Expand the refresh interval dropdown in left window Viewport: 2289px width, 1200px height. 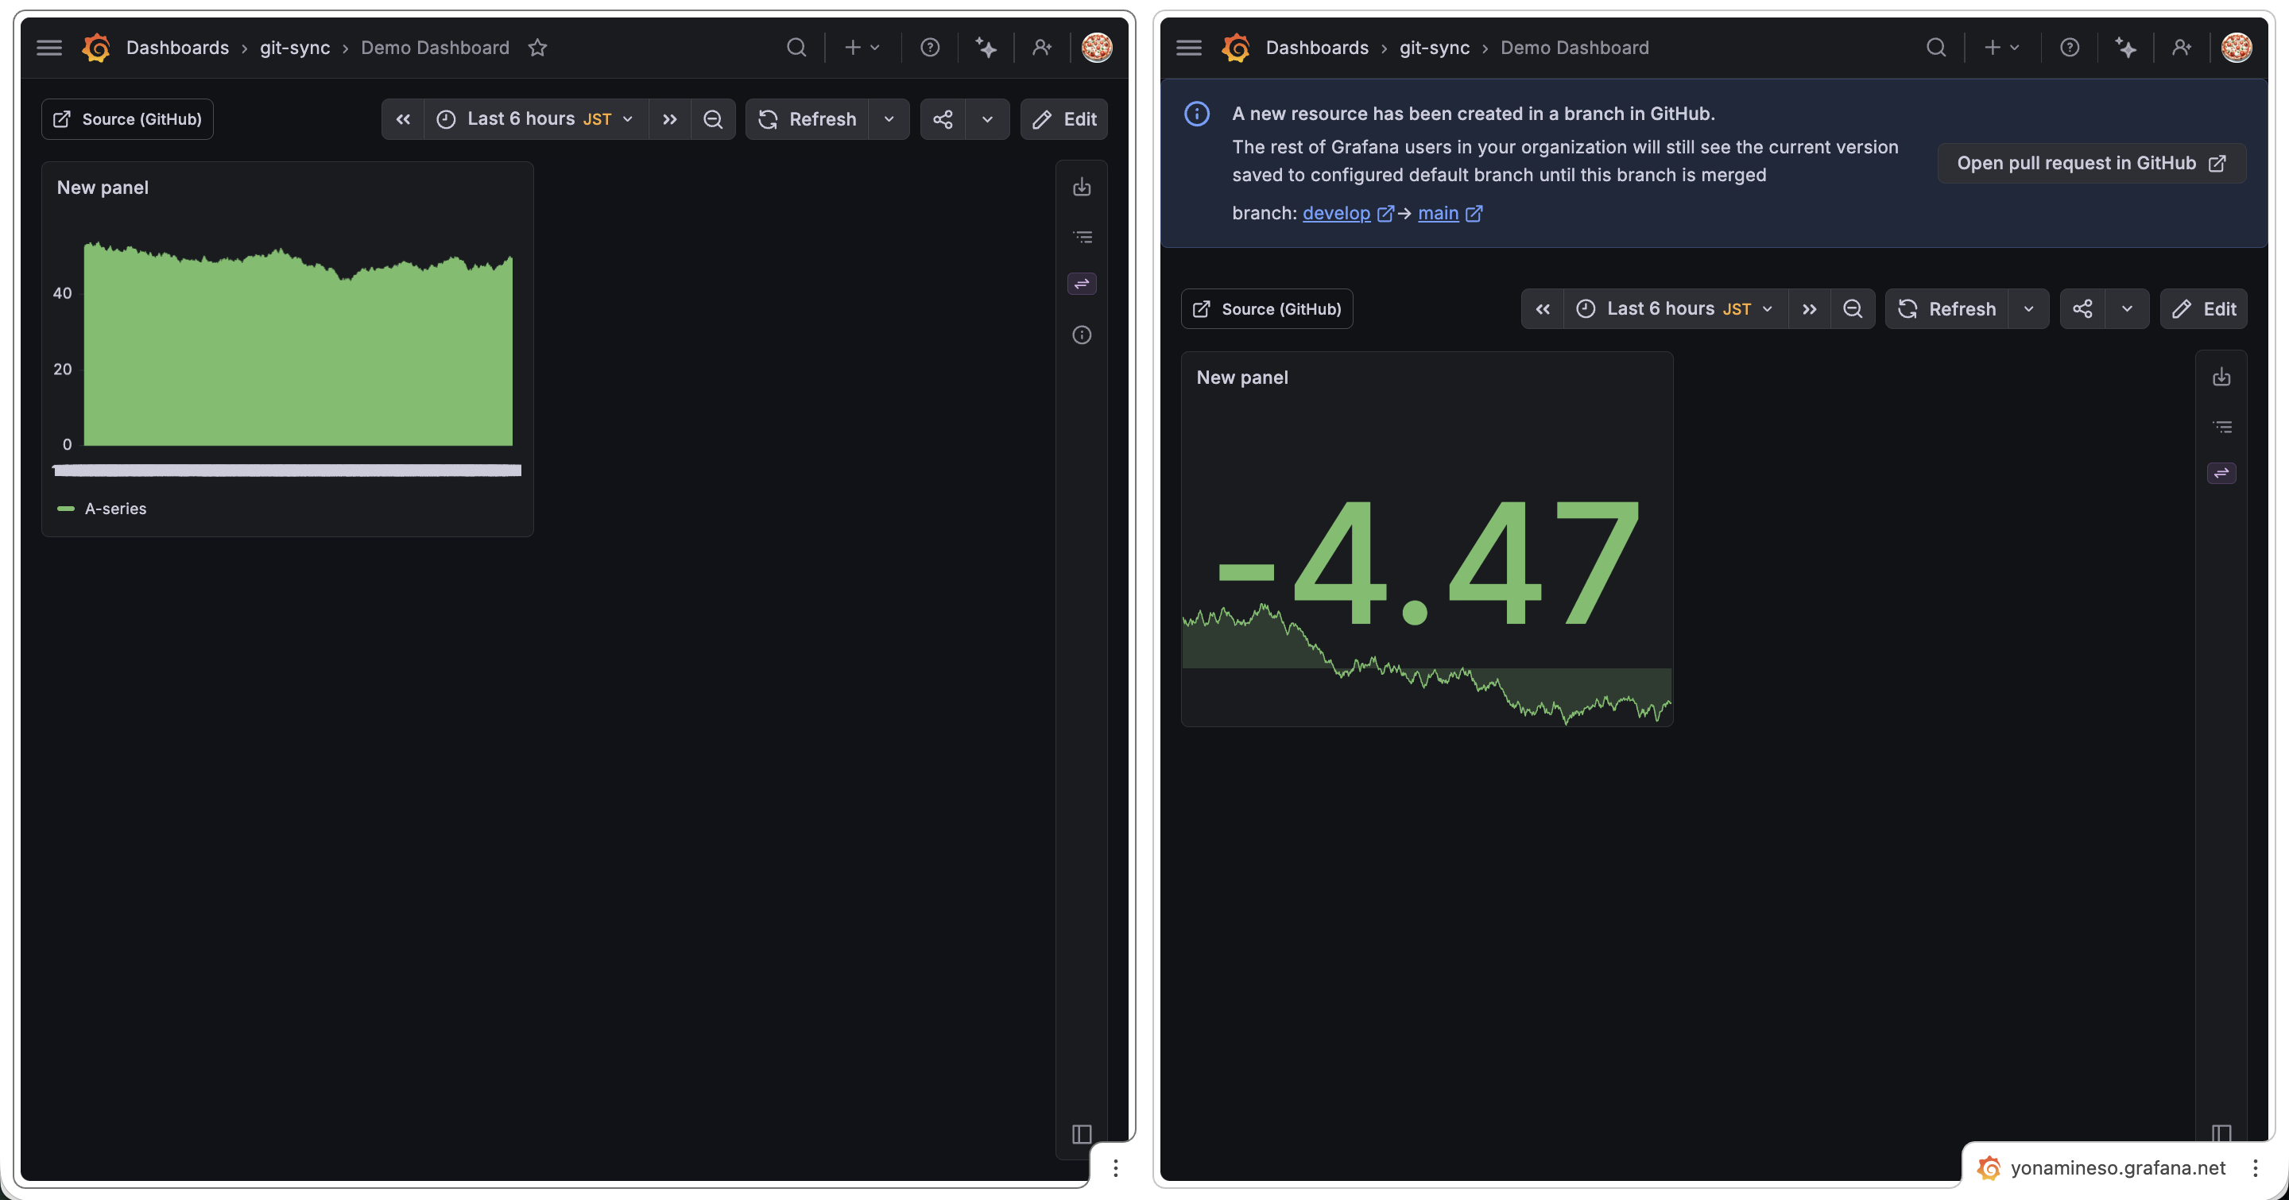pyautogui.click(x=889, y=119)
